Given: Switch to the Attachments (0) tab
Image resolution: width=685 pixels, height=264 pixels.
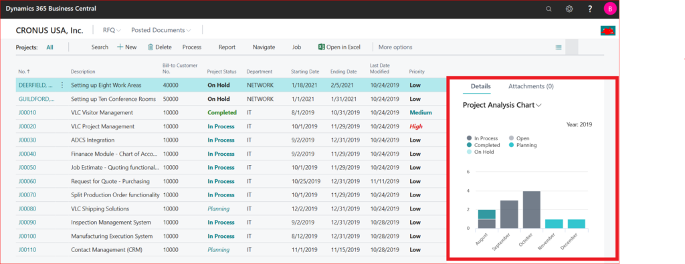Looking at the screenshot, I should 530,86.
